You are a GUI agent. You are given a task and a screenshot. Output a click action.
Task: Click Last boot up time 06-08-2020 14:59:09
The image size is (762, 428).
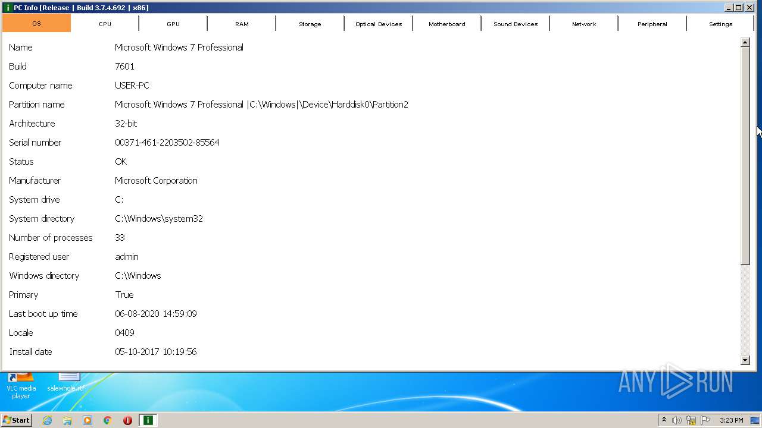(156, 314)
